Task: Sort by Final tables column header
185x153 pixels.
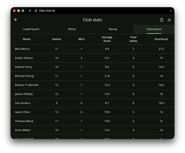Action: (133, 39)
